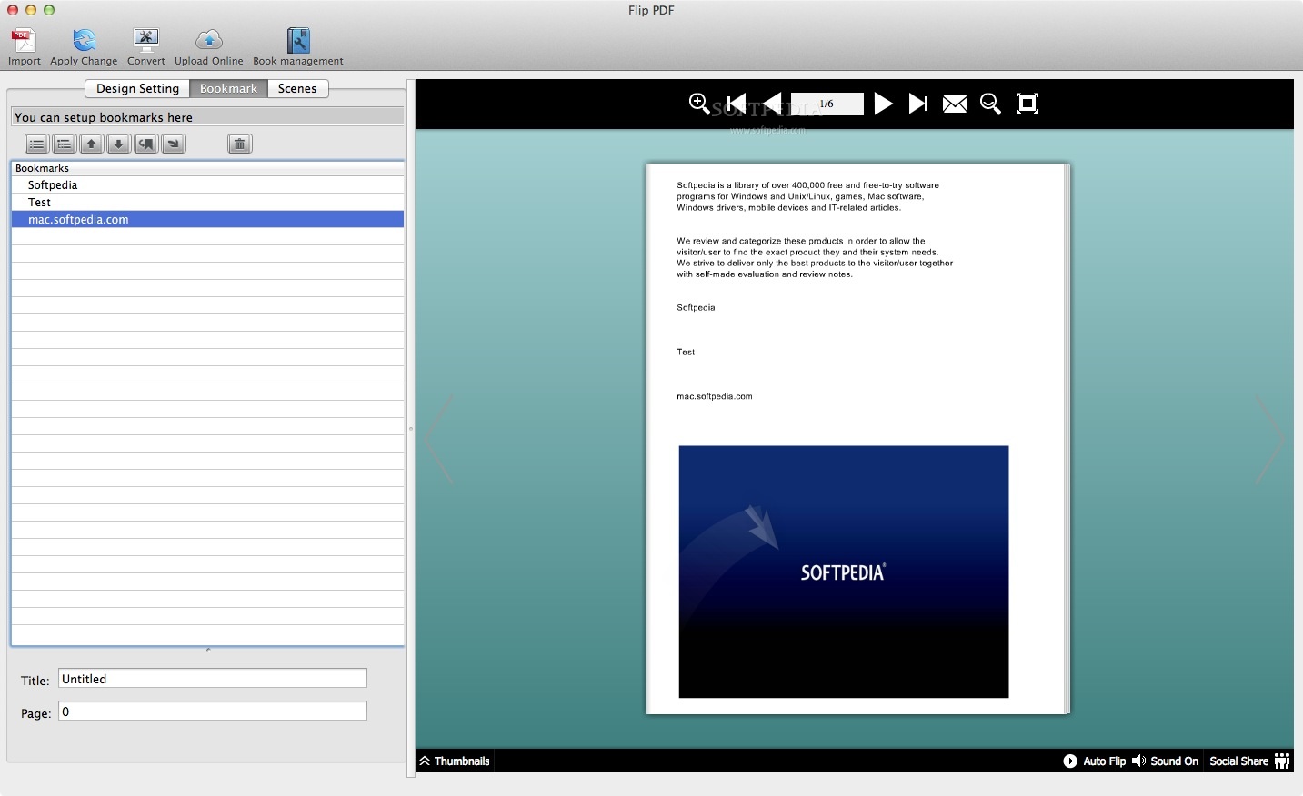Click the Title input field
1303x796 pixels.
point(213,679)
